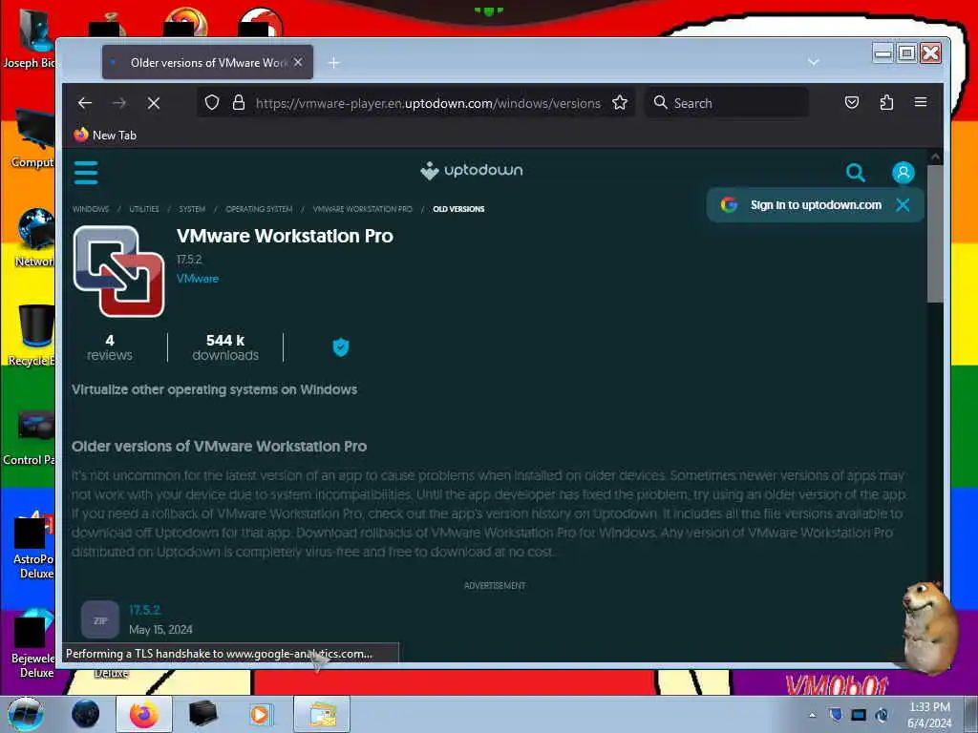
Task: Go to the SYSTEM breadcrumb
Action: click(x=192, y=209)
